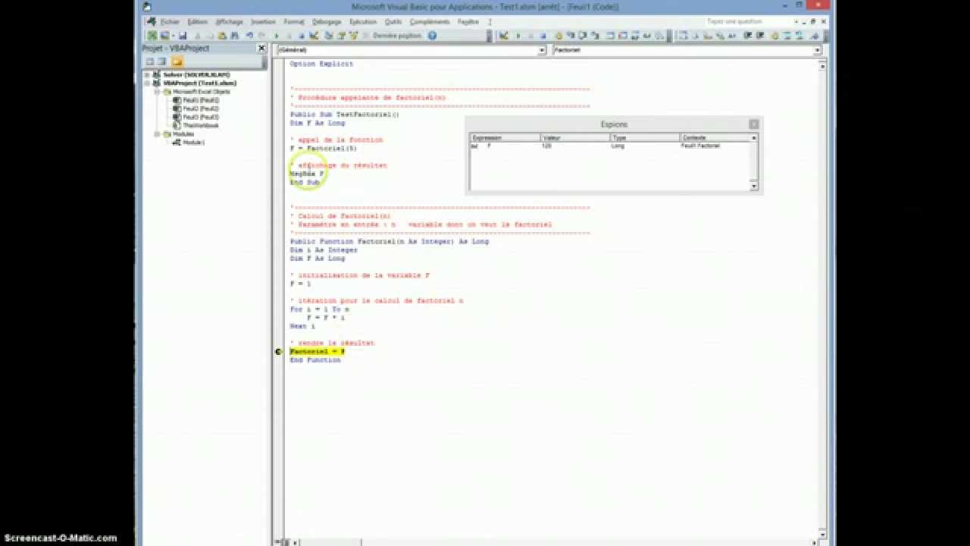
Task: Save the project with the diskette icon
Action: coord(183,36)
